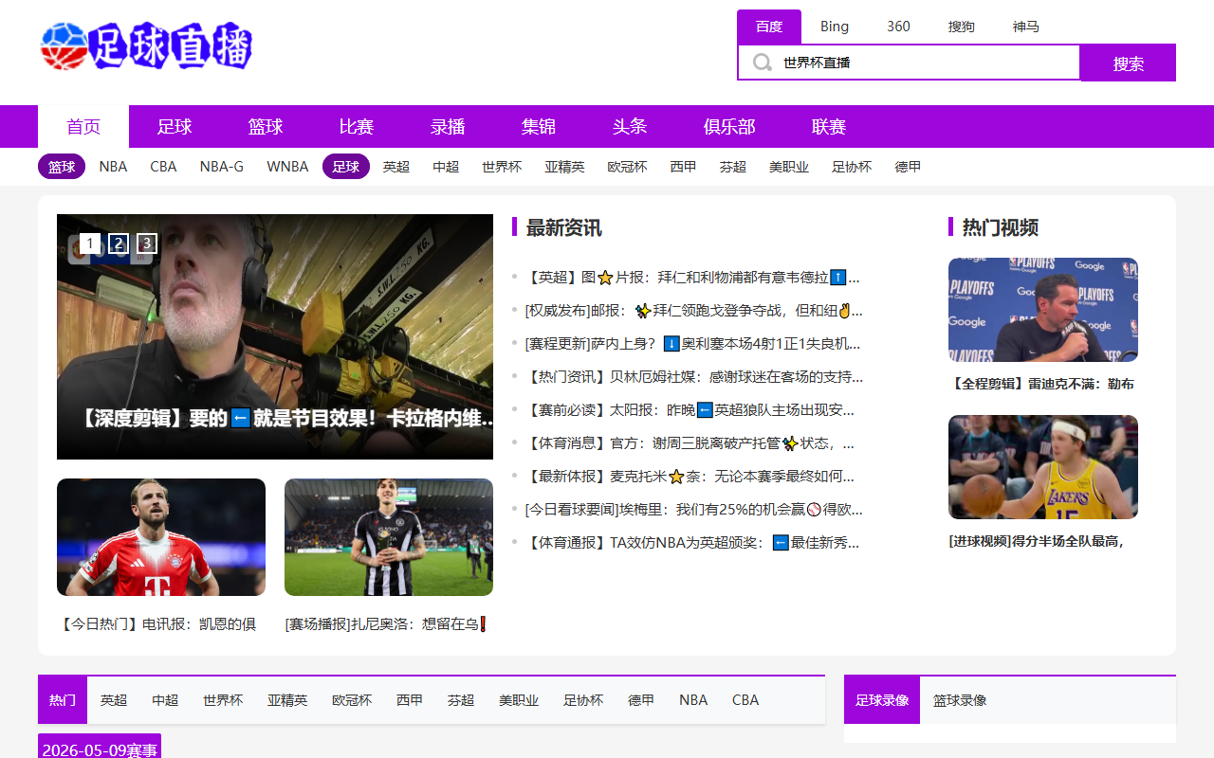Open 【今日热门】电讯报：凯恩 article link

(158, 624)
